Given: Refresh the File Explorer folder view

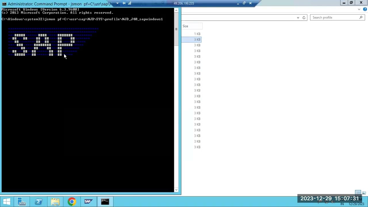Looking at the screenshot, I should click(x=304, y=18).
